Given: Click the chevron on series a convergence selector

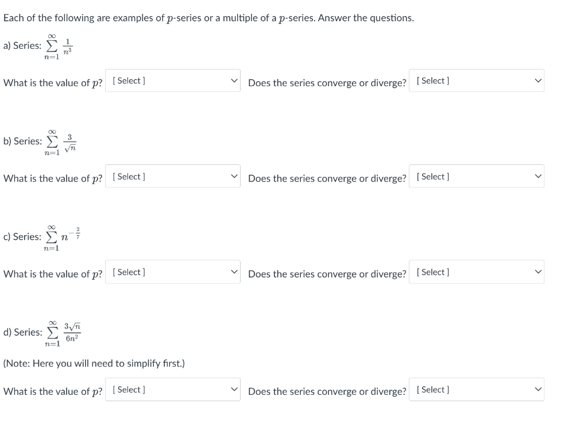Looking at the screenshot, I should coord(538,80).
